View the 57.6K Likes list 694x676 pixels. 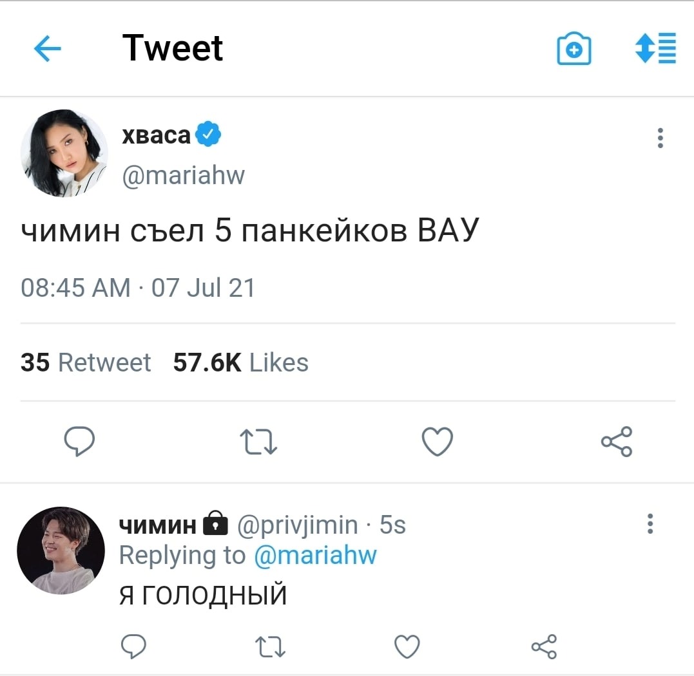(241, 362)
